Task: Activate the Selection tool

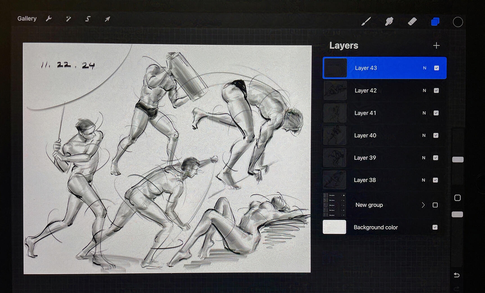Action: (x=88, y=19)
